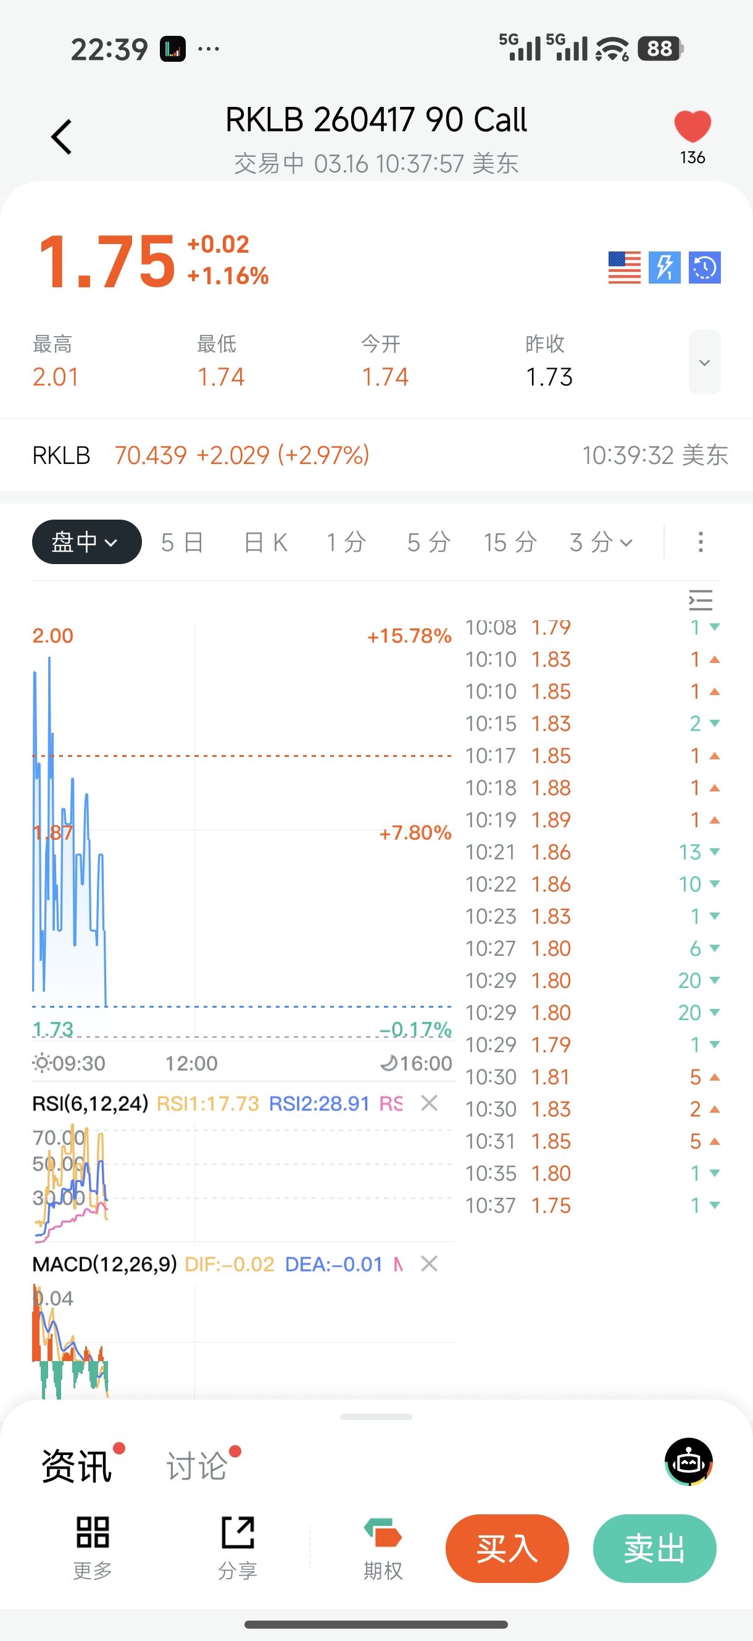Tap the 分享 share icon

pos(238,1532)
